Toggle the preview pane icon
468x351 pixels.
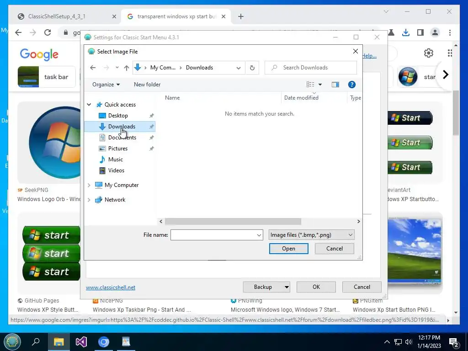click(335, 85)
